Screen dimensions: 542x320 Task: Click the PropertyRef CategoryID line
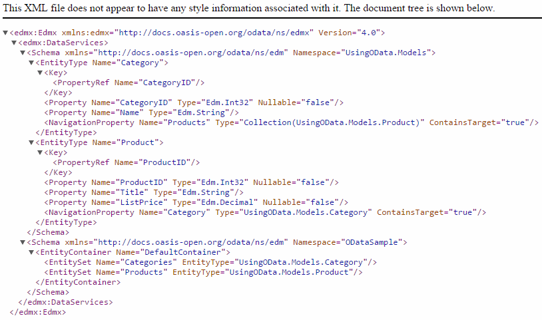coord(129,82)
